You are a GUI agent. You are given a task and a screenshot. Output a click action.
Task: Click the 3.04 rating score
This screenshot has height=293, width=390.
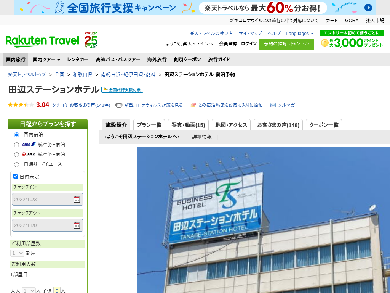43,105
